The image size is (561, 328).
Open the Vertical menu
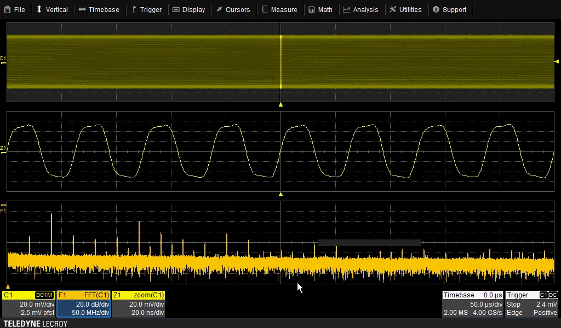tap(52, 9)
